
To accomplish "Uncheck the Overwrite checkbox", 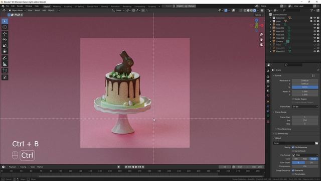I will click(293, 170).
